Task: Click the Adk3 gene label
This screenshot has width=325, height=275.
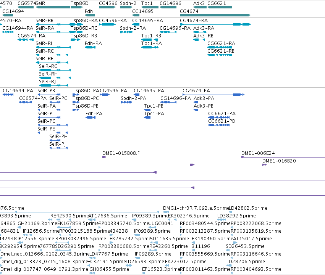Action: click(x=199, y=3)
